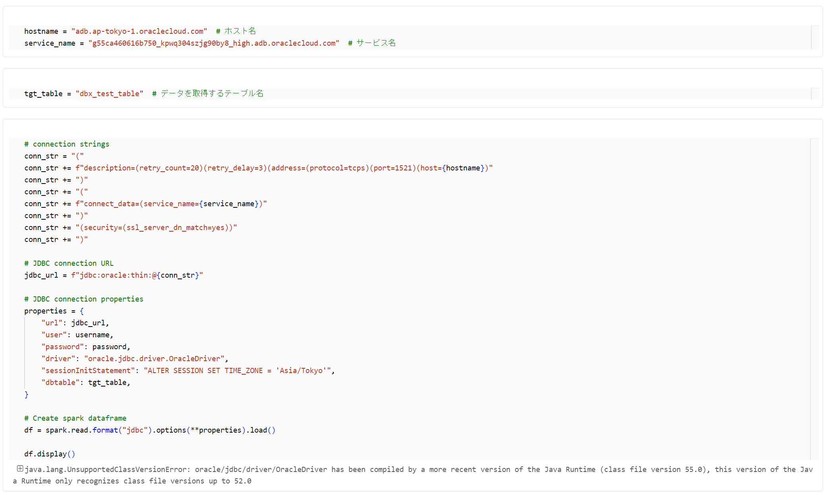This screenshot has height=495, width=827.
Task: Click the "# JDBC connection properties" comment
Action: (x=84, y=299)
